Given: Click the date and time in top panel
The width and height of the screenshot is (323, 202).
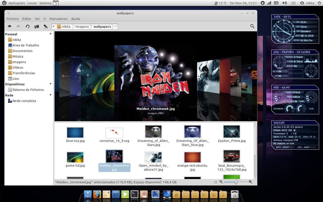Looking at the screenshot, I should coord(243,3).
